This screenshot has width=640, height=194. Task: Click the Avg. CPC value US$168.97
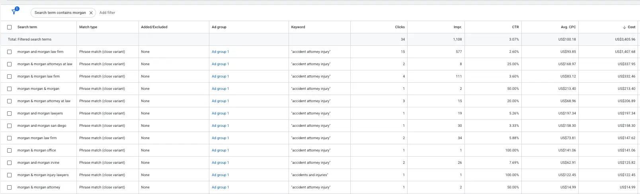(567, 64)
